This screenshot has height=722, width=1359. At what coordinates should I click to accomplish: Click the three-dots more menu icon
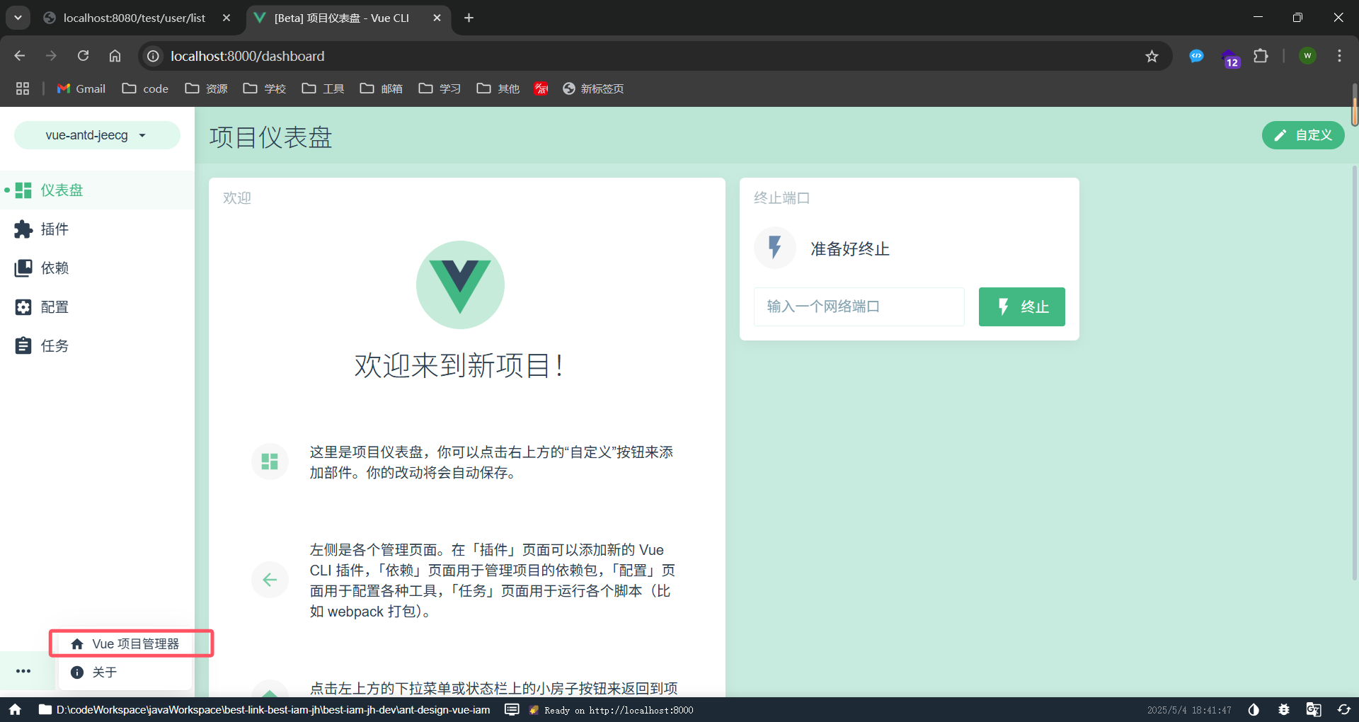(x=23, y=671)
